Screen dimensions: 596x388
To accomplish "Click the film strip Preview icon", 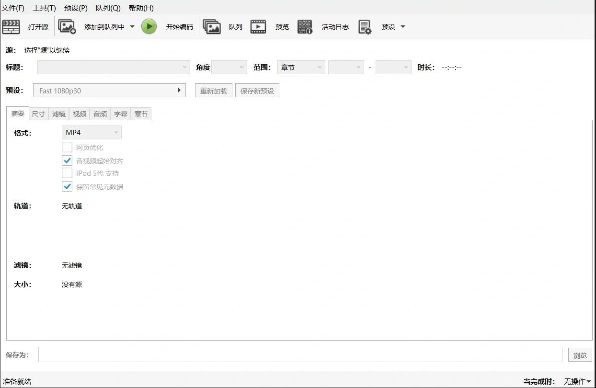I will click(258, 27).
